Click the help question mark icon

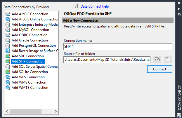[76, 6]
